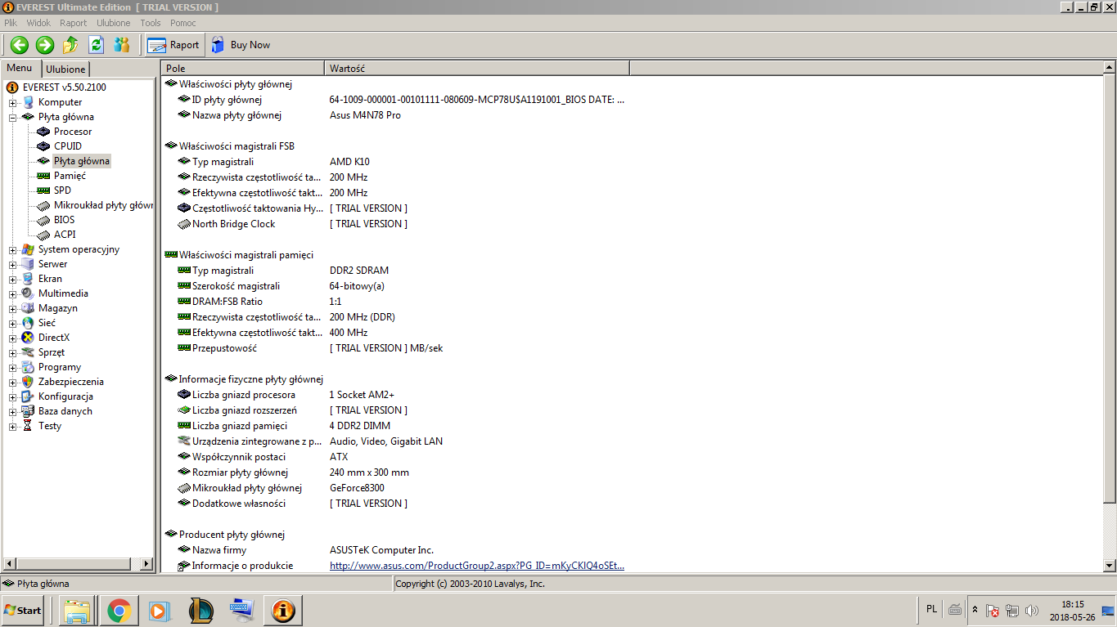This screenshot has width=1117, height=627.
Task: Click the green Forward arrow toolbar icon
Action: tap(45, 45)
